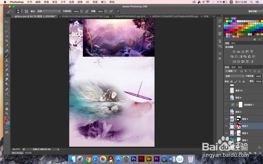Select the Lasso tool
The height and width of the screenshot is (164, 263).
point(7,31)
